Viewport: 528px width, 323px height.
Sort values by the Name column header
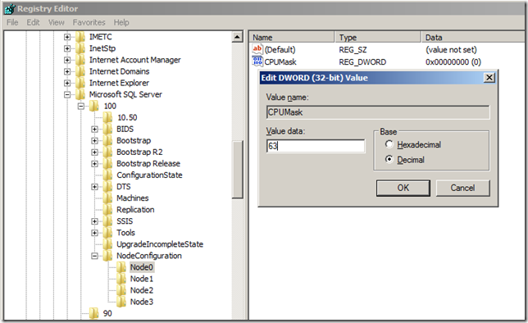[x=292, y=37]
